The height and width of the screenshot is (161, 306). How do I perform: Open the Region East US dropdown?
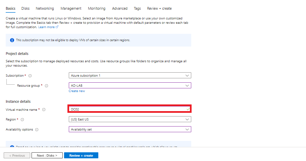coord(130,119)
